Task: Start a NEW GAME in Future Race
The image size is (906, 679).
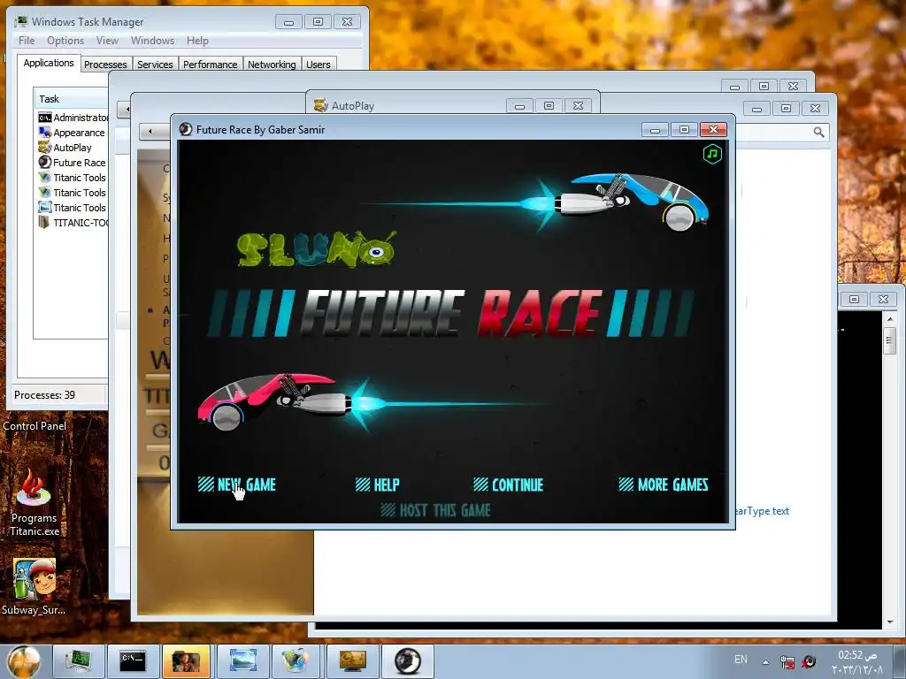Action: coord(237,484)
